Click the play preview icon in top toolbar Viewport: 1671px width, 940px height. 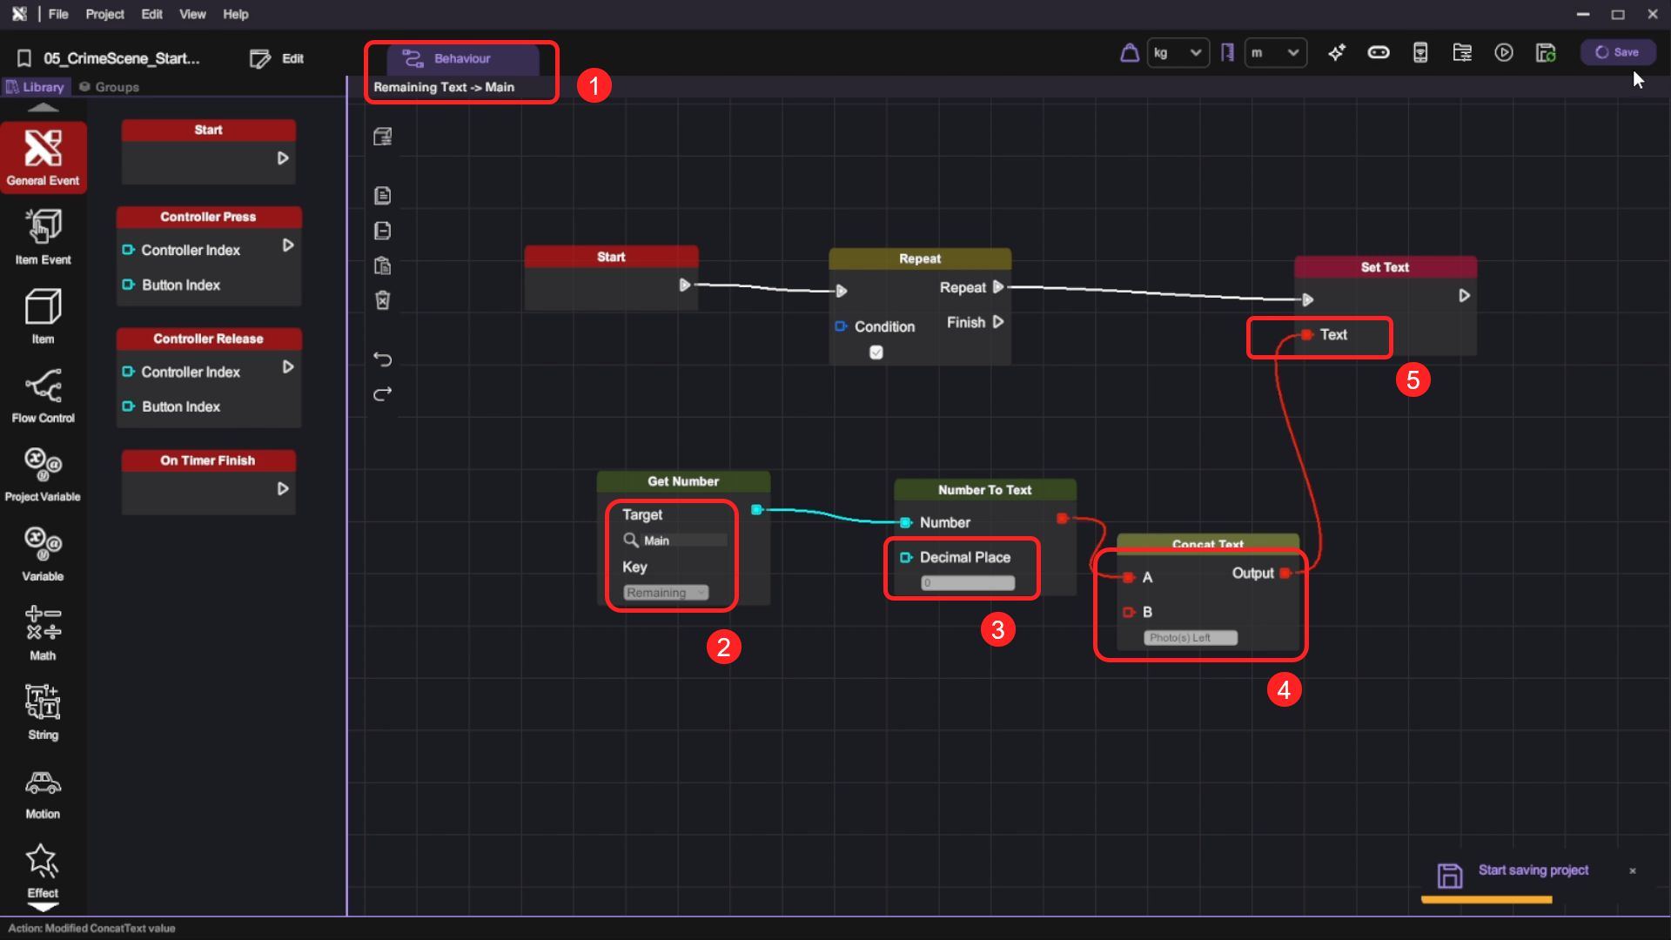tap(1503, 53)
